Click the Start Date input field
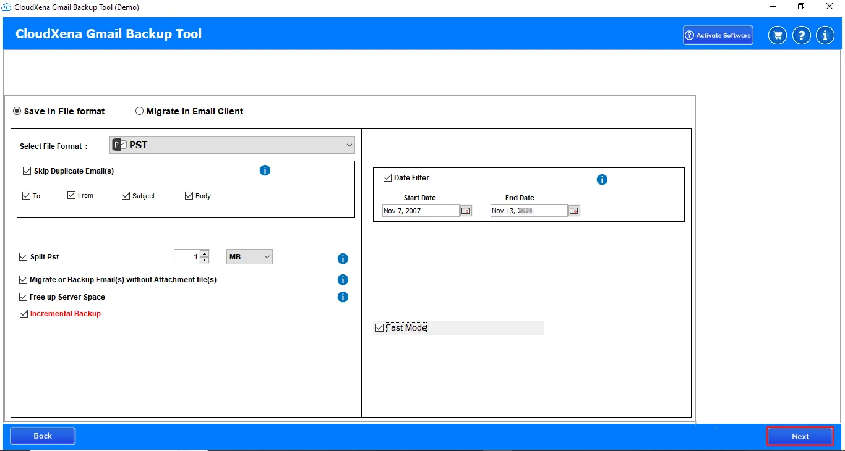The height and width of the screenshot is (451, 845). coord(420,211)
